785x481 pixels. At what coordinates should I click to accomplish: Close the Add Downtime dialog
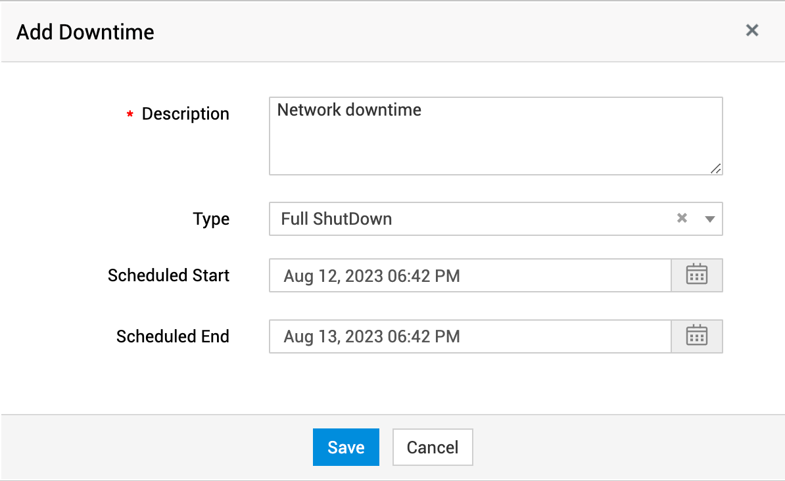click(752, 30)
